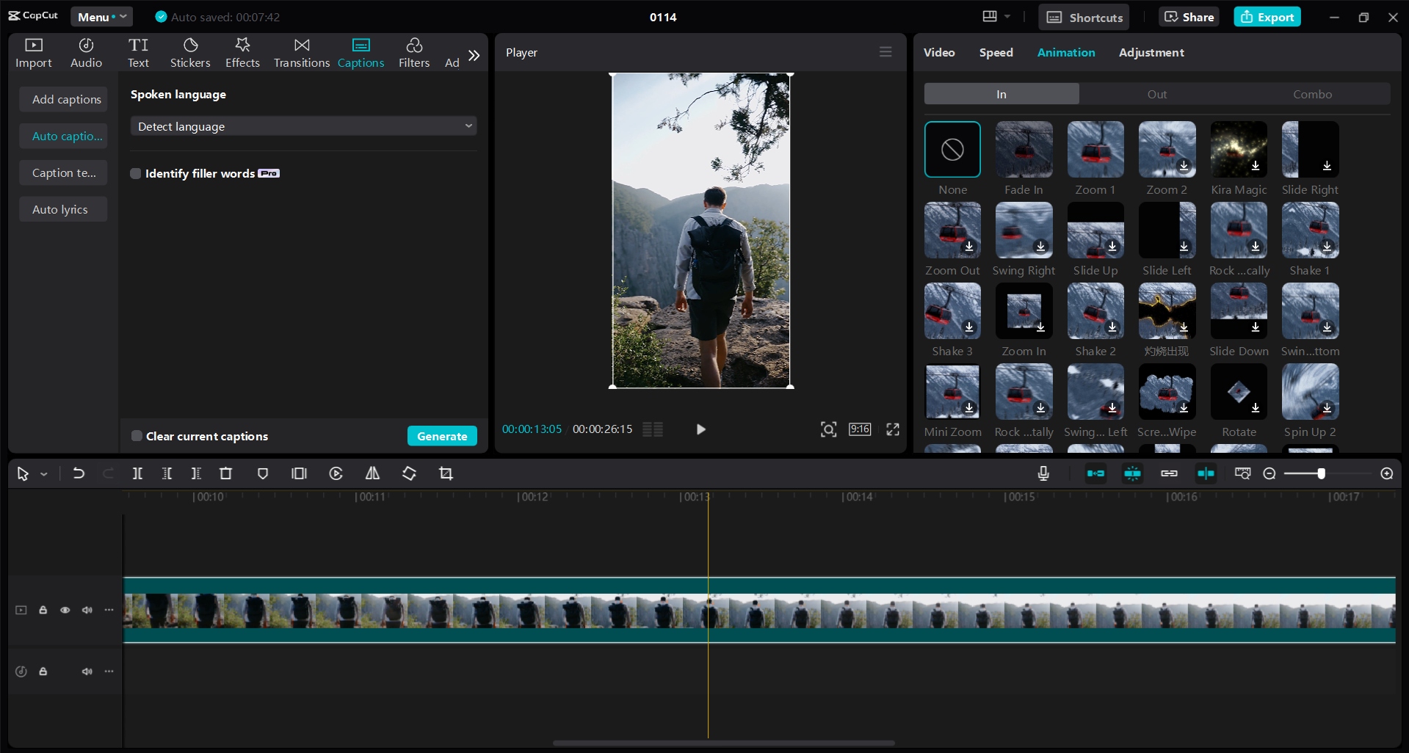This screenshot has height=753, width=1409.
Task: Select the Split tool in the timeline toolbar
Action: point(137,473)
